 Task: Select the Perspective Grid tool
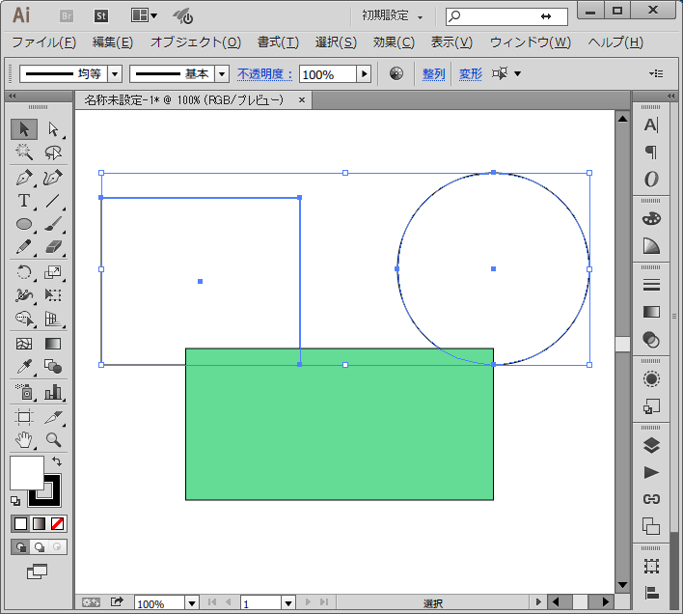(53, 319)
